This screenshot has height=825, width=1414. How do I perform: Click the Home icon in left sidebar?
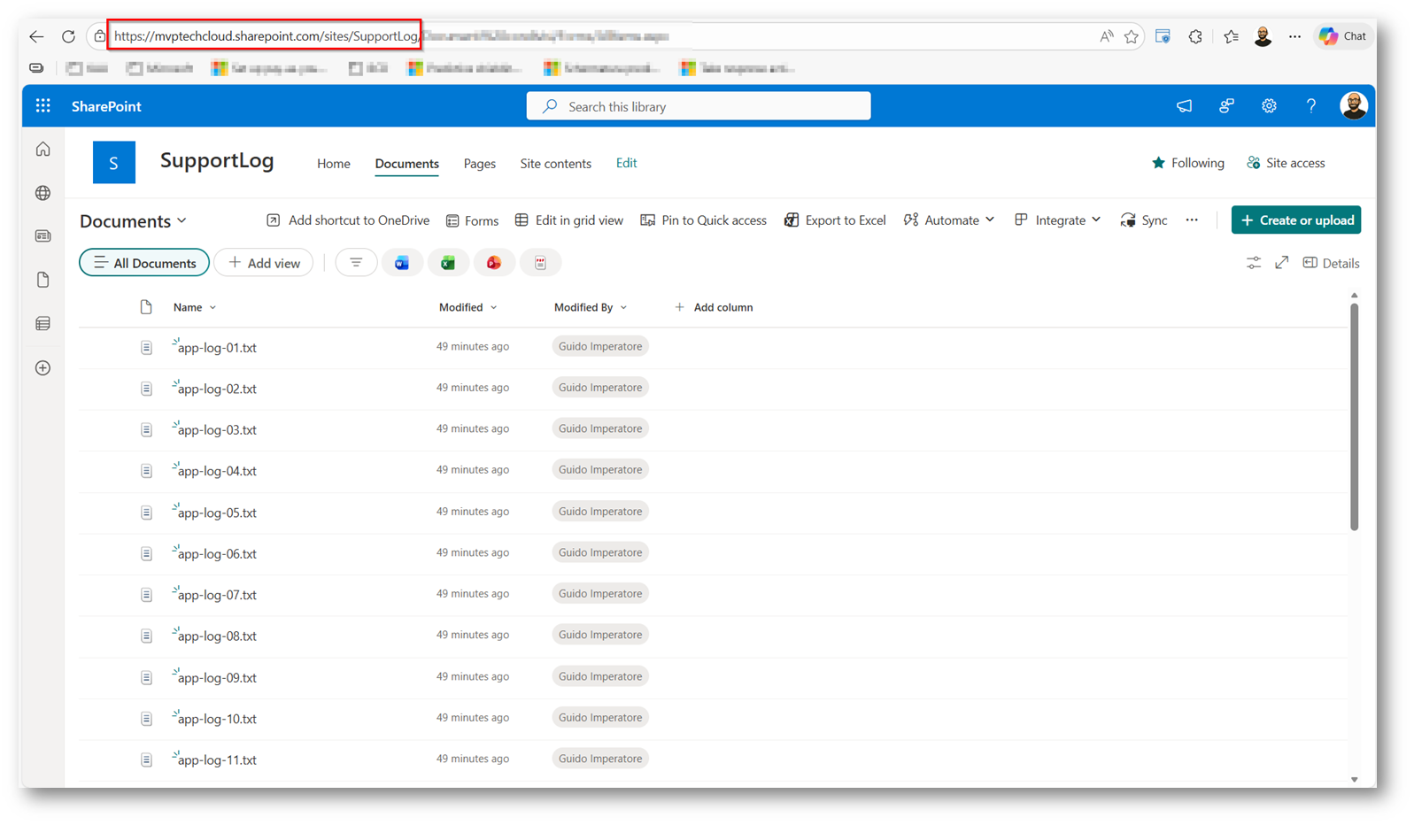(x=42, y=150)
